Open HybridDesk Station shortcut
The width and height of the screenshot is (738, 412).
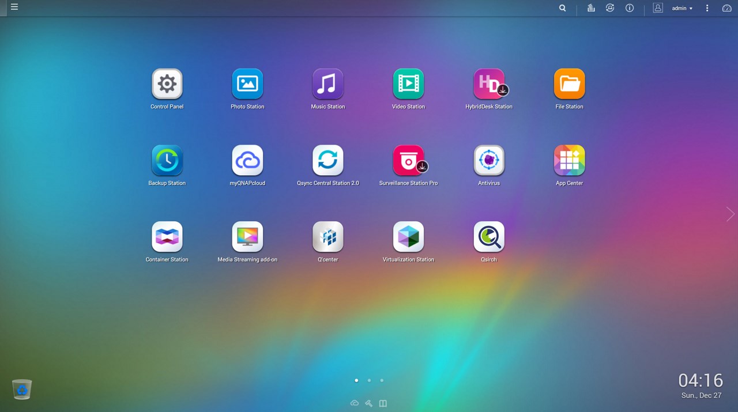click(489, 84)
